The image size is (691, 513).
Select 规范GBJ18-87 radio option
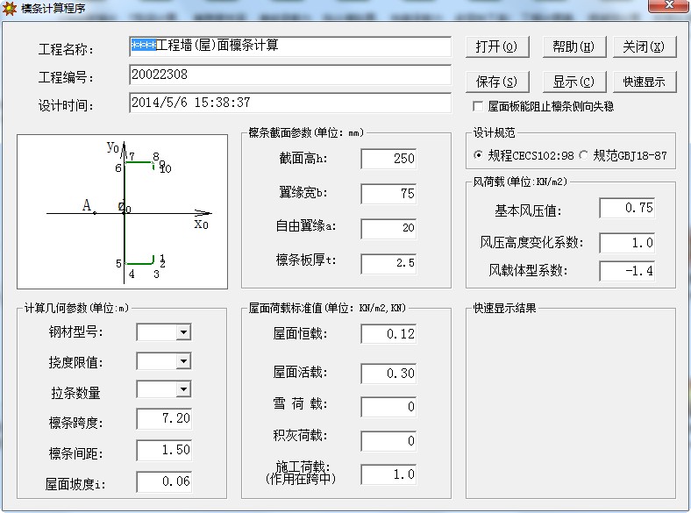pos(583,155)
